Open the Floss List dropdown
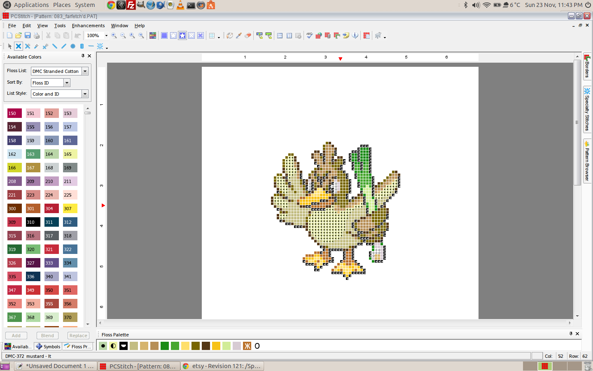The width and height of the screenshot is (593, 371). [x=85, y=71]
